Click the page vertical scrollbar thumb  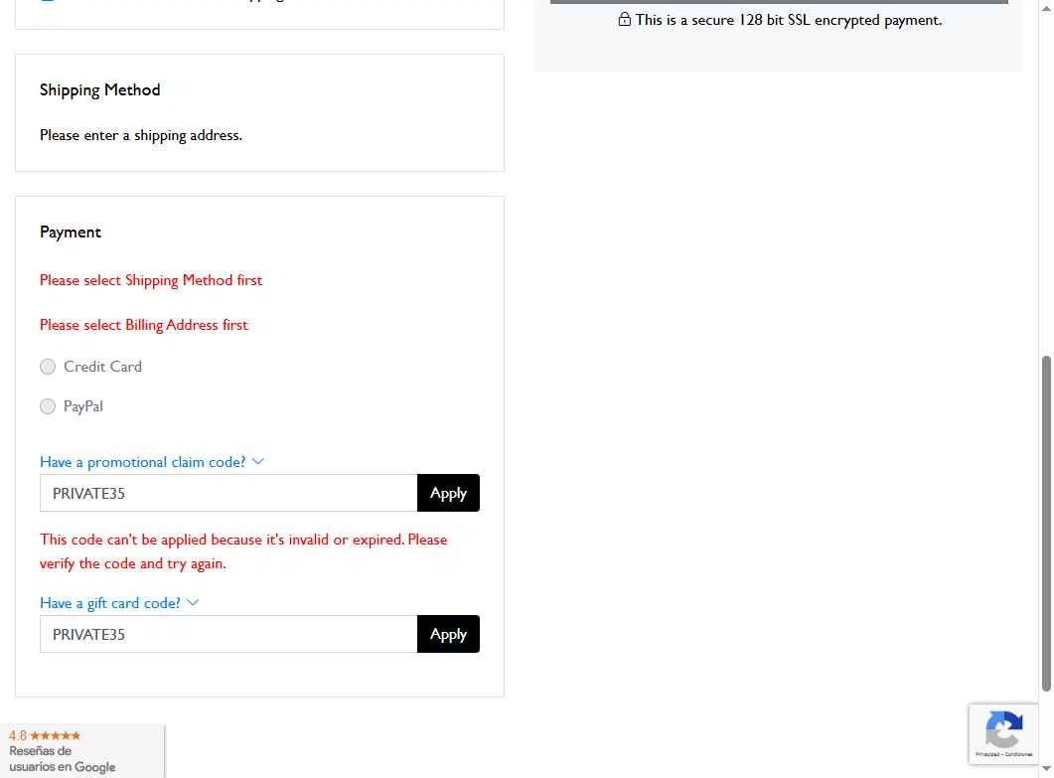pyautogui.click(x=1046, y=524)
